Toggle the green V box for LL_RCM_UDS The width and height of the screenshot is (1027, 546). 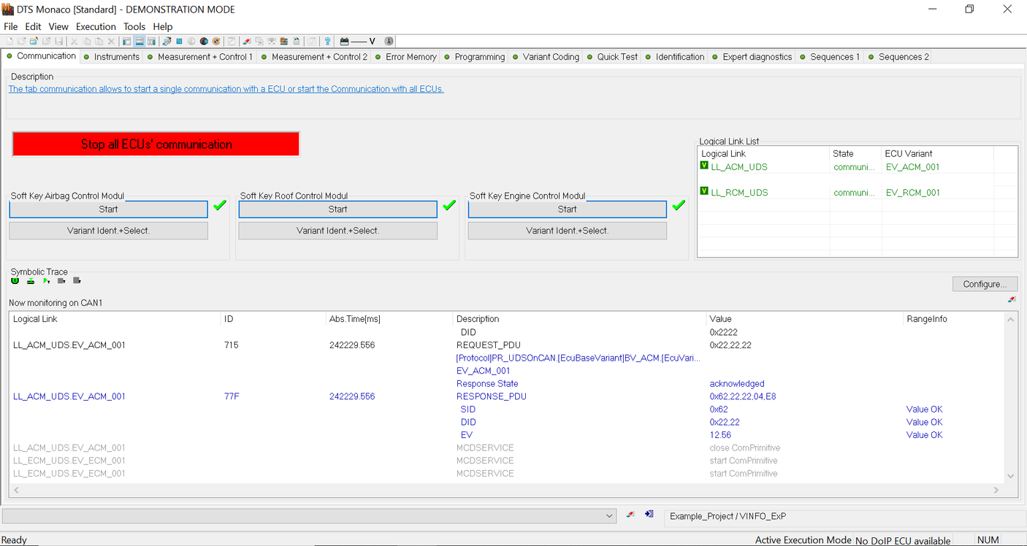tap(704, 192)
